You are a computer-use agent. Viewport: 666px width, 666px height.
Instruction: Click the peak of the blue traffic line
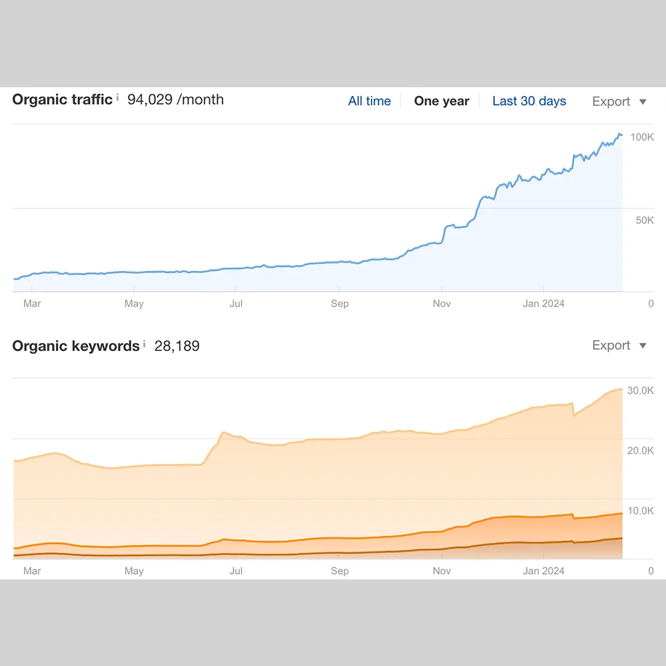(619, 135)
